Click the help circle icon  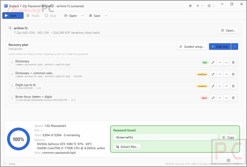click(x=209, y=6)
